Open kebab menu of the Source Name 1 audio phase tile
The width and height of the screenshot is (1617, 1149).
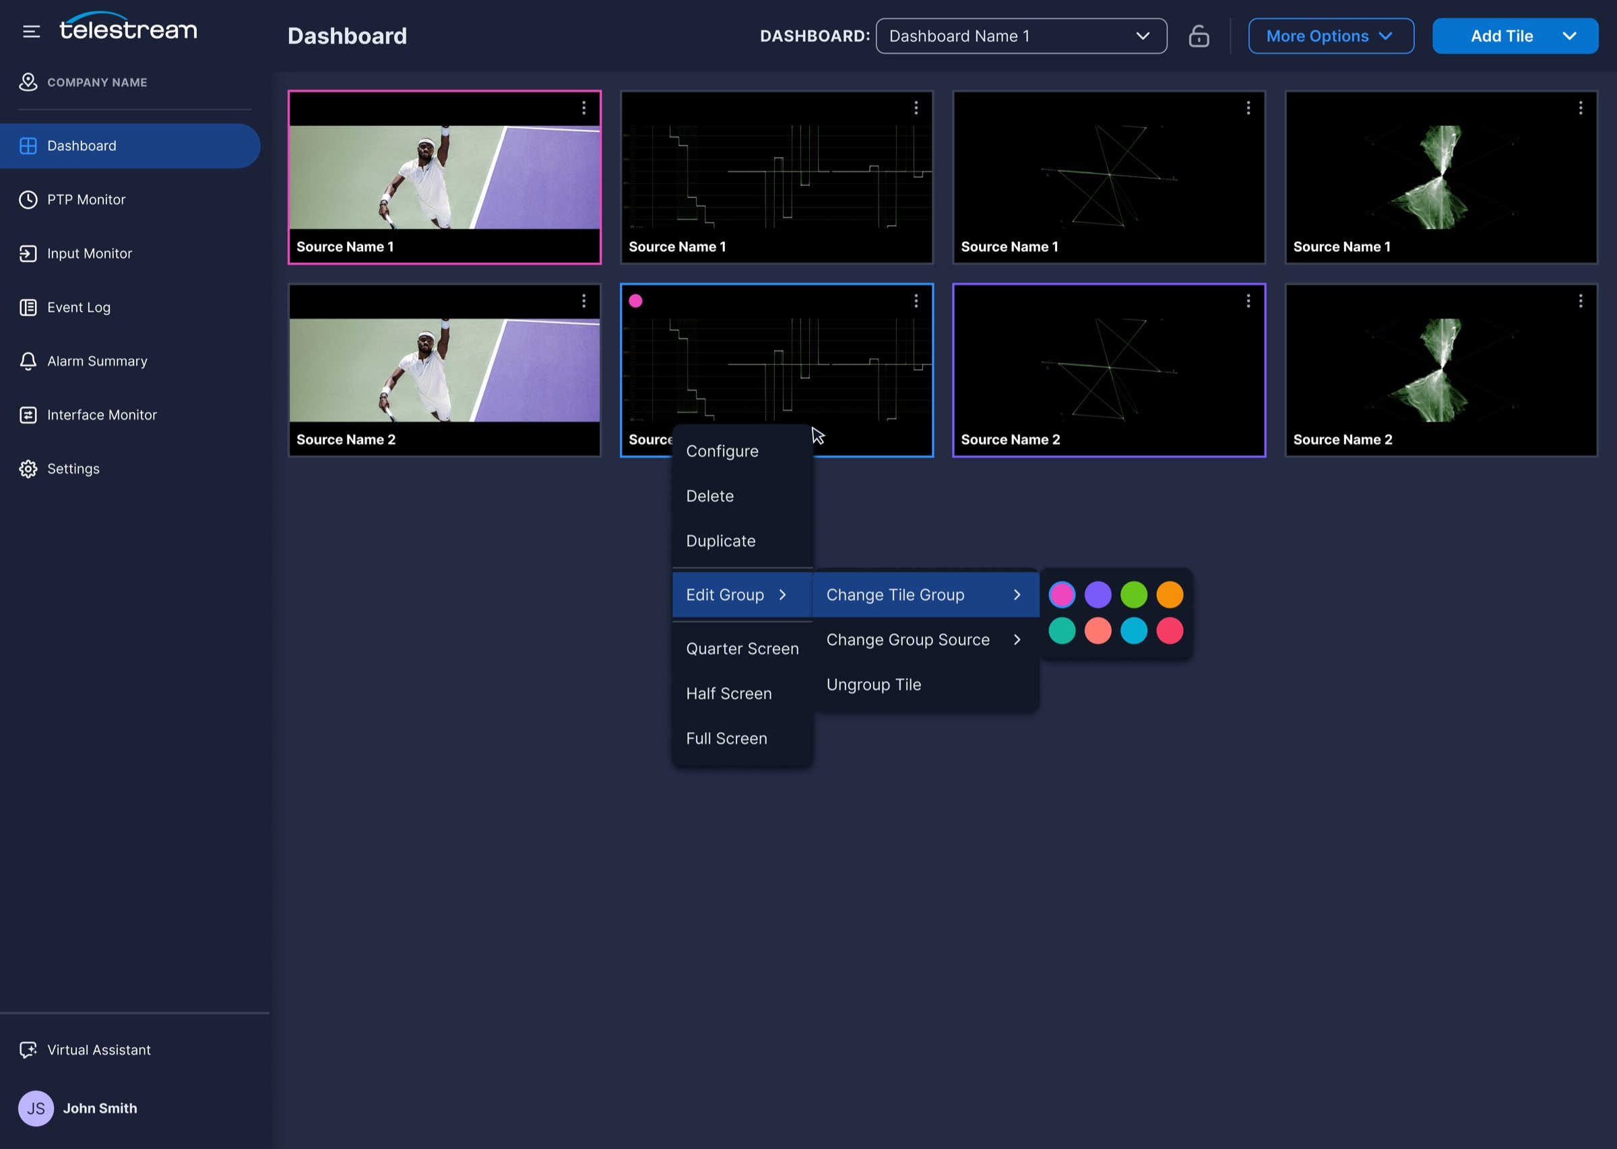(x=1580, y=108)
